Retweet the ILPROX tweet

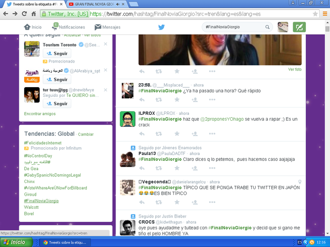tap(159, 134)
